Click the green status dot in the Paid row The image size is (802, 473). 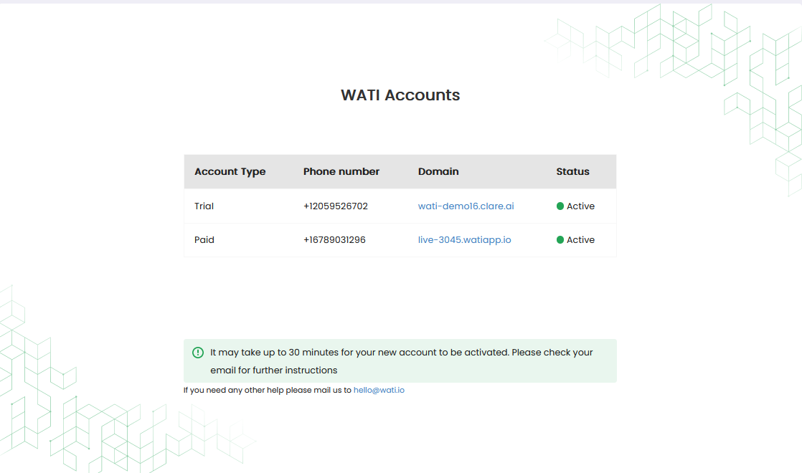(560, 239)
